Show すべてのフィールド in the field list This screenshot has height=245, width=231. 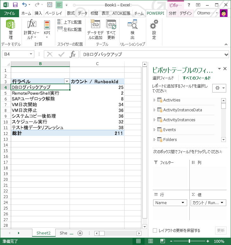click(x=197, y=78)
